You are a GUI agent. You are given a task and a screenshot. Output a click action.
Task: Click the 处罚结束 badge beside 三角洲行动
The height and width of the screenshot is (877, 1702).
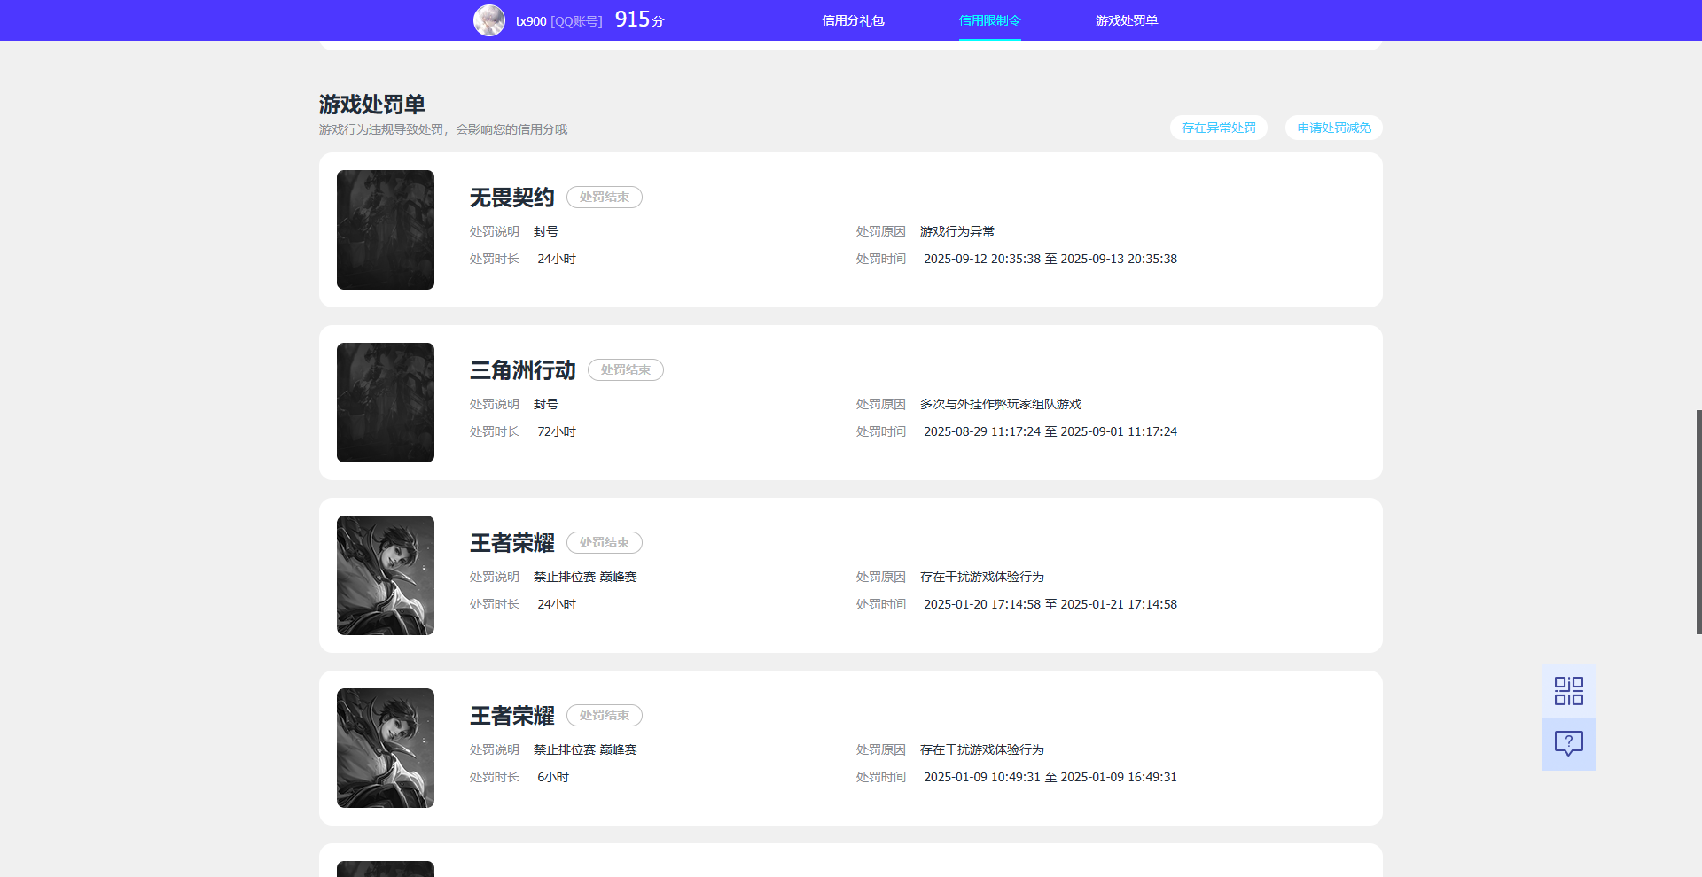pos(626,369)
